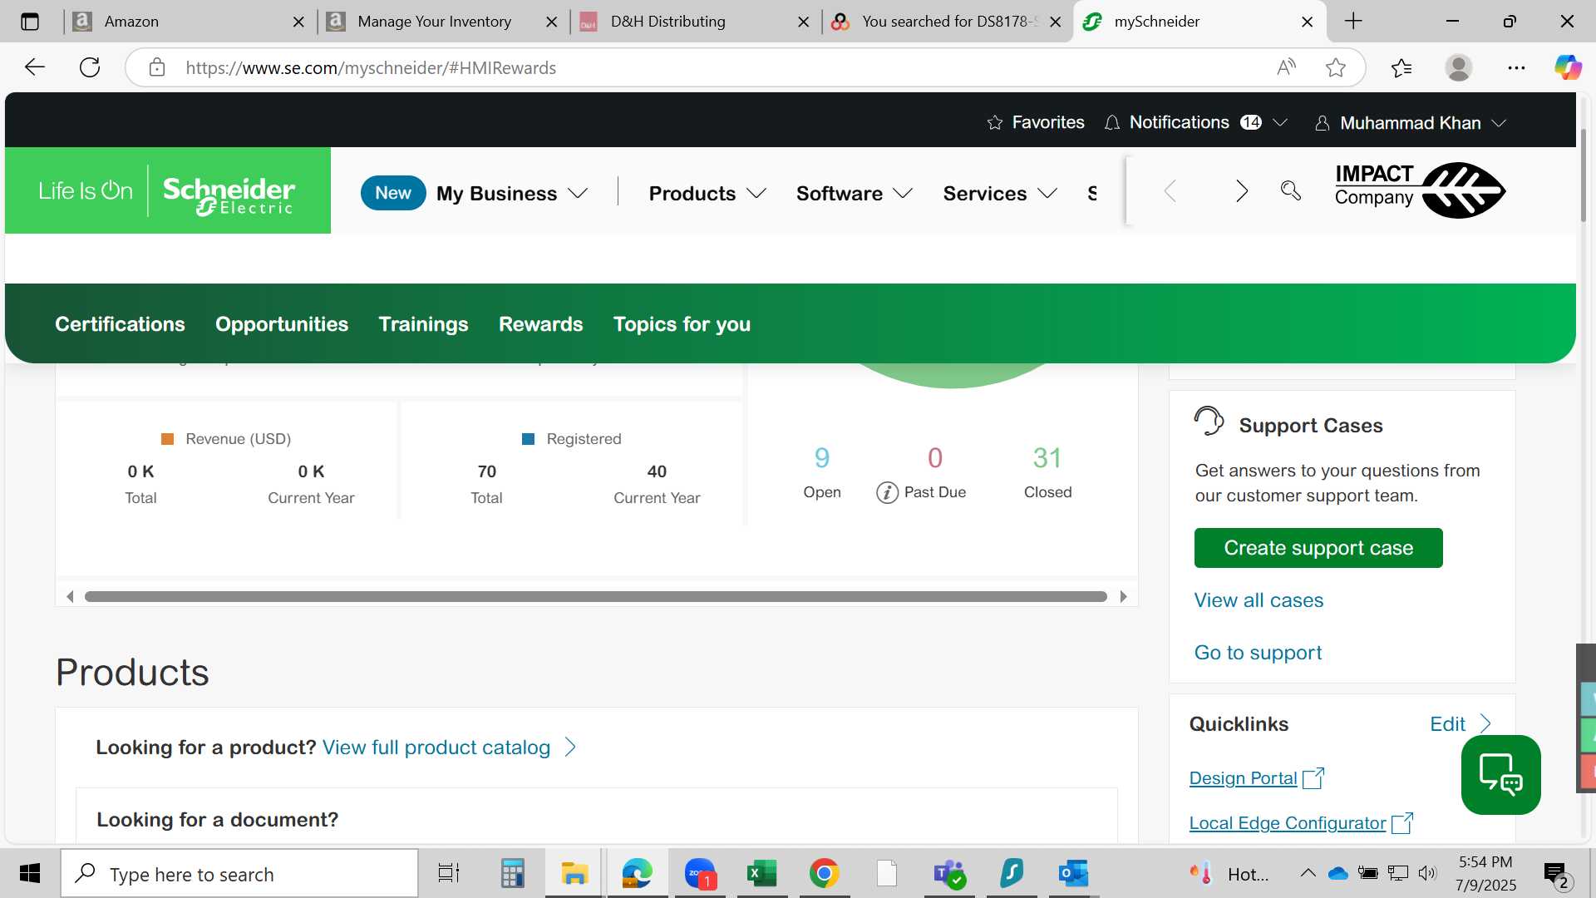The image size is (1596, 898).
Task: Open a new browser tab
Action: coord(1353,22)
